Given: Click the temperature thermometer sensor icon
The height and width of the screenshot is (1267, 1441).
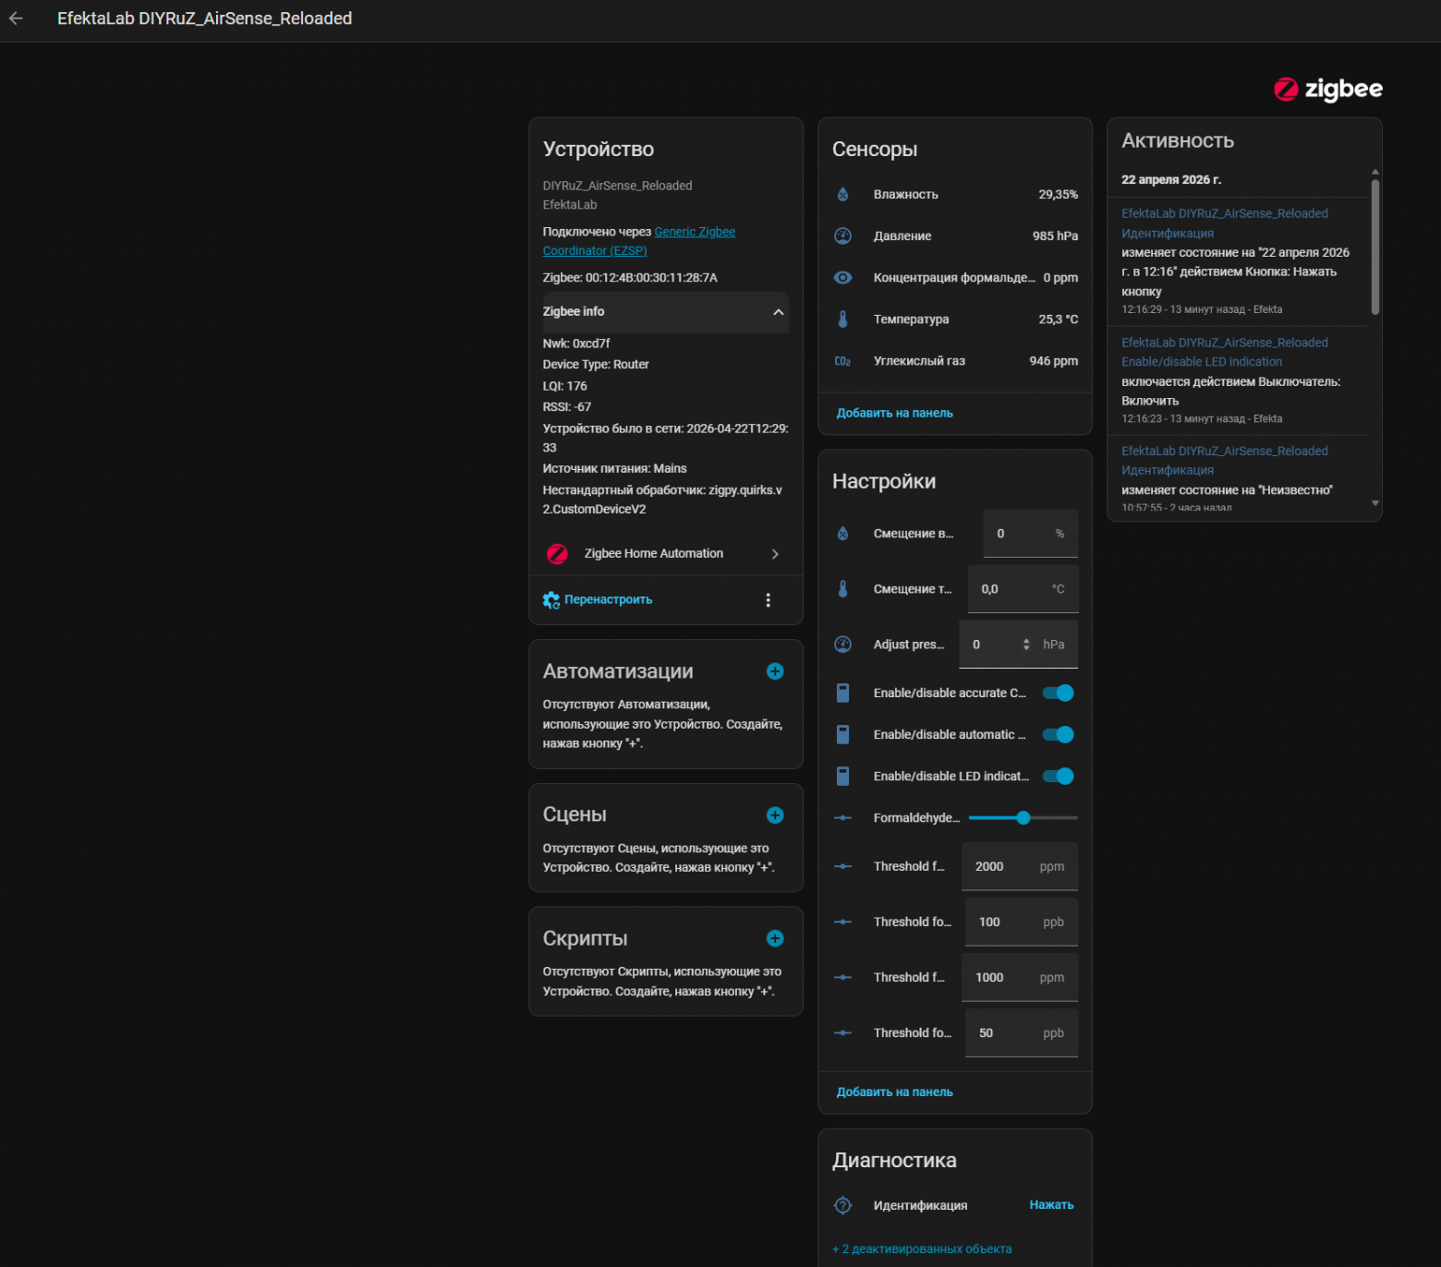Looking at the screenshot, I should coord(842,320).
